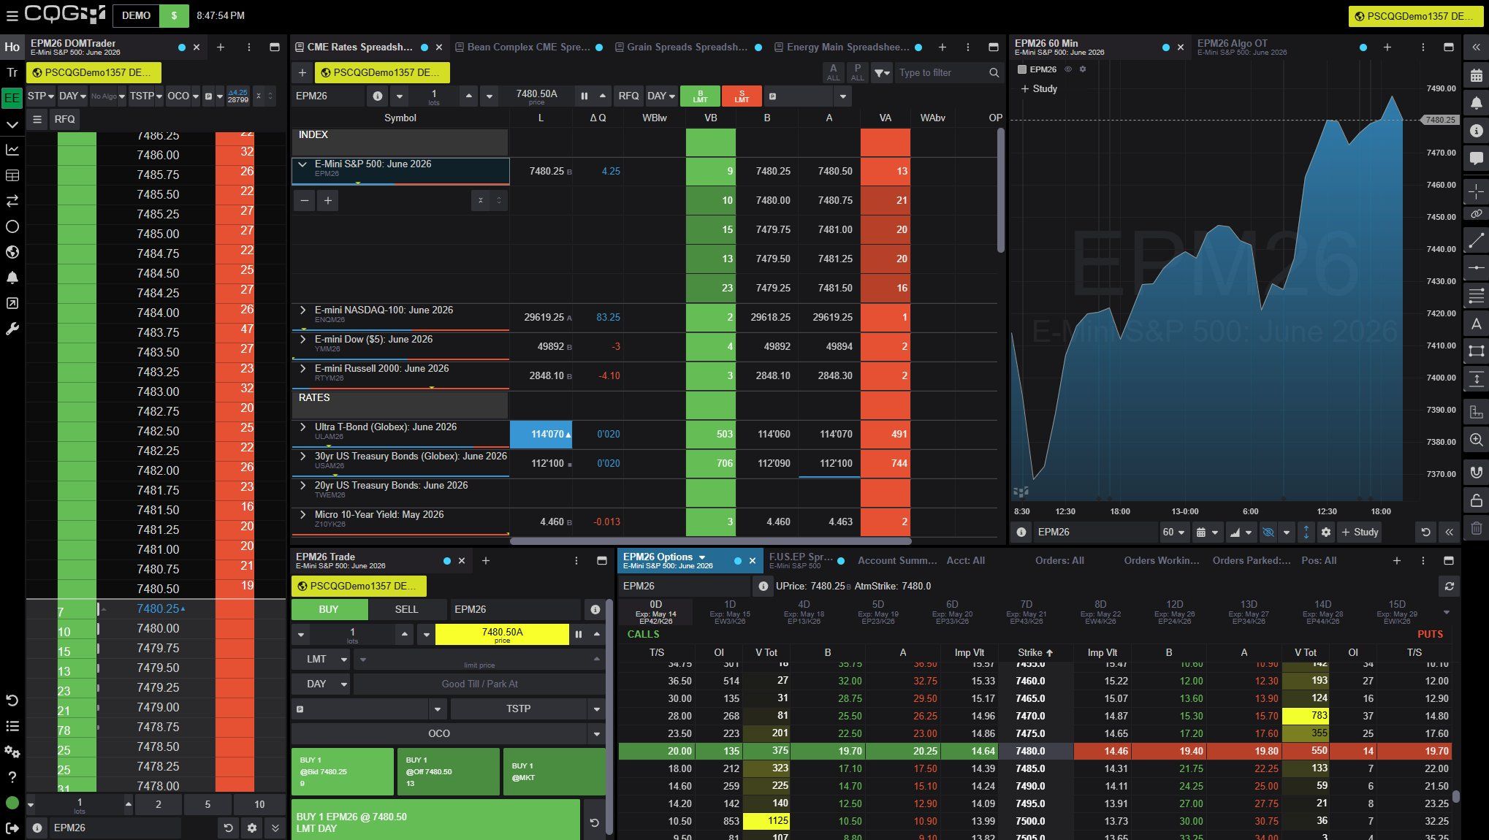Screen dimensions: 1489x840
Task: Click the chain link icon in chart toolbar
Action: (1476, 214)
